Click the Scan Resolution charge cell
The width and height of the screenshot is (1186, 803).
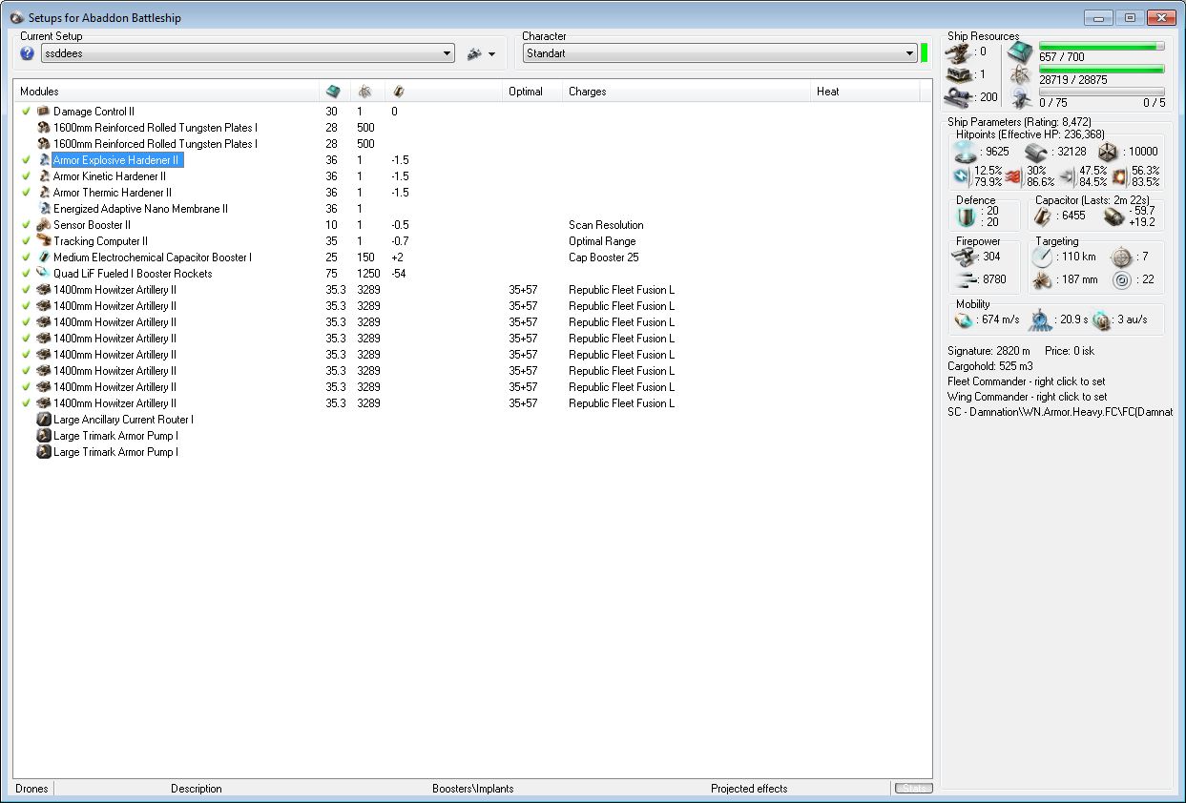pyautogui.click(x=606, y=225)
